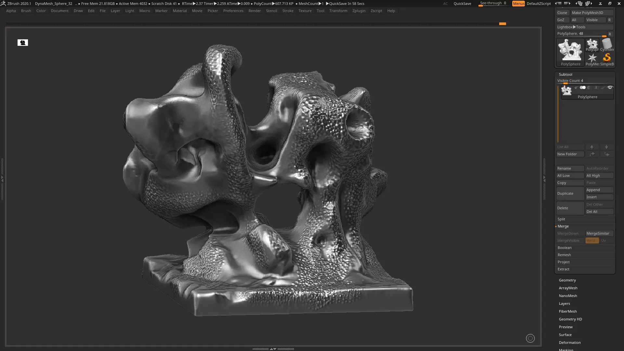Toggle the Weld option
The height and width of the screenshot is (351, 624).
pos(592,240)
